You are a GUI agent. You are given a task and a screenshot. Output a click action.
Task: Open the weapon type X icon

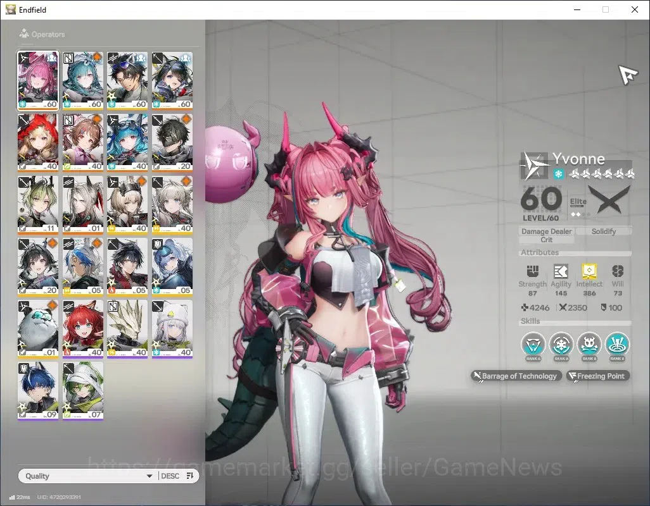tap(609, 200)
